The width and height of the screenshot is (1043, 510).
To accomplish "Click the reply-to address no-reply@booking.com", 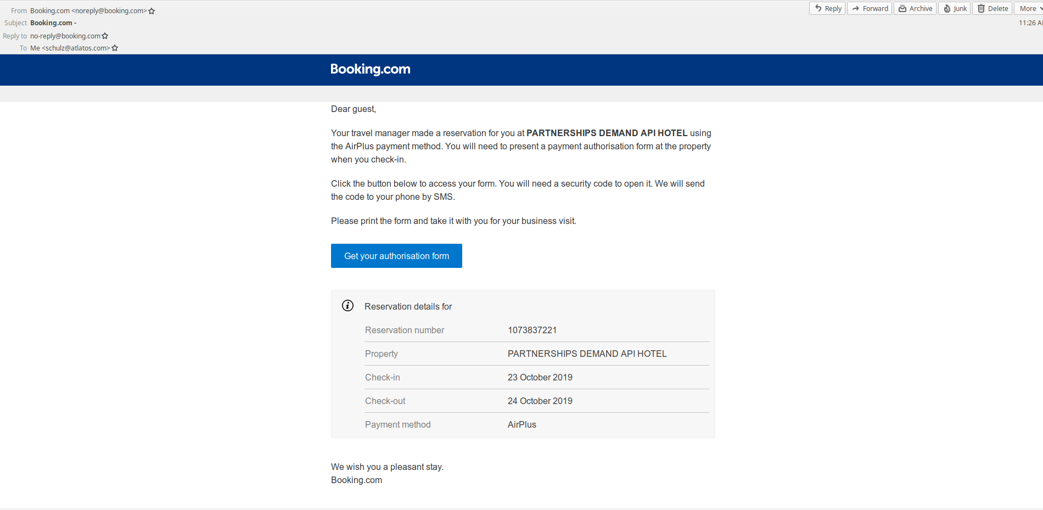I will (x=65, y=36).
